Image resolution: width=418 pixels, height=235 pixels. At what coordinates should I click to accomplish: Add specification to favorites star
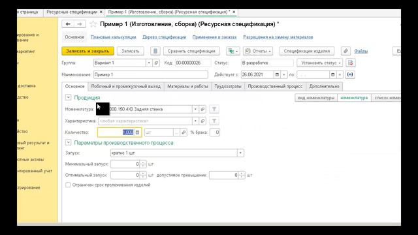click(93, 24)
